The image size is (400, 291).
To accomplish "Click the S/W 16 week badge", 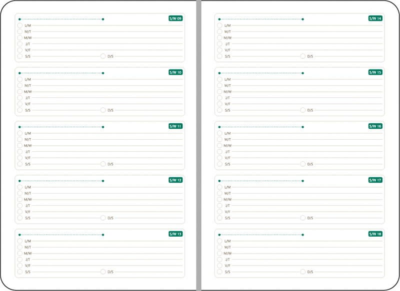I will [375, 126].
